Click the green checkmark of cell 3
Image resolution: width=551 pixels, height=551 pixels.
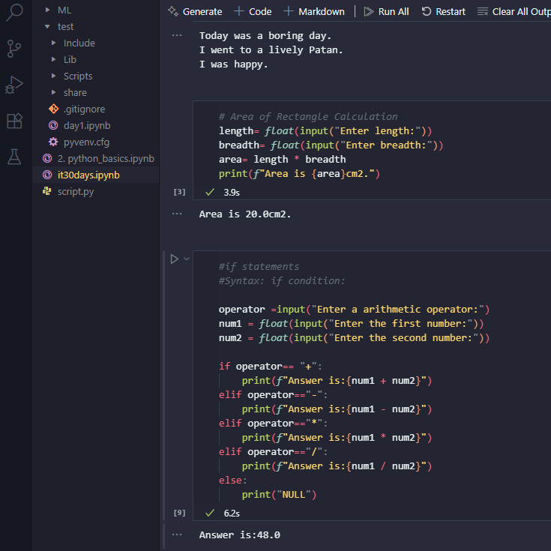(210, 192)
